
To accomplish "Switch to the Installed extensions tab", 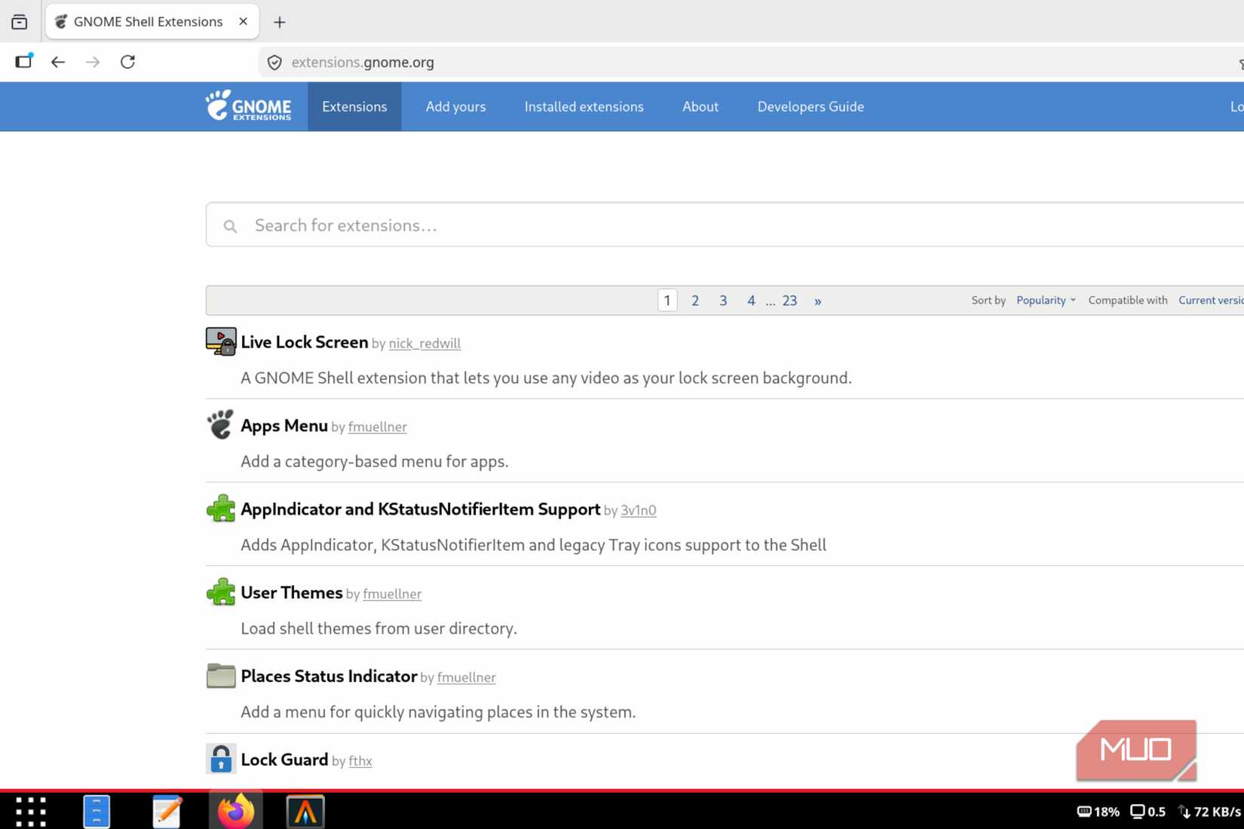I will click(x=583, y=106).
